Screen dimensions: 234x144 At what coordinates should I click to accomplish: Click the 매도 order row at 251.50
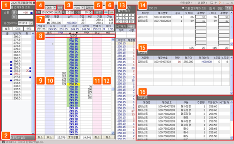click(183, 136)
